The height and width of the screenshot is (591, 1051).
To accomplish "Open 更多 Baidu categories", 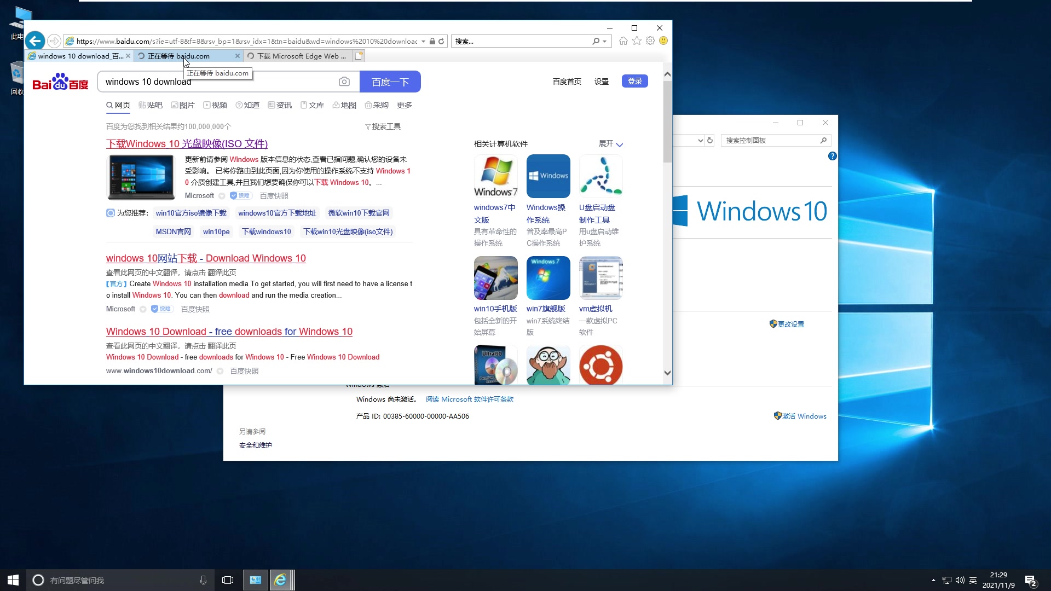I will (405, 105).
